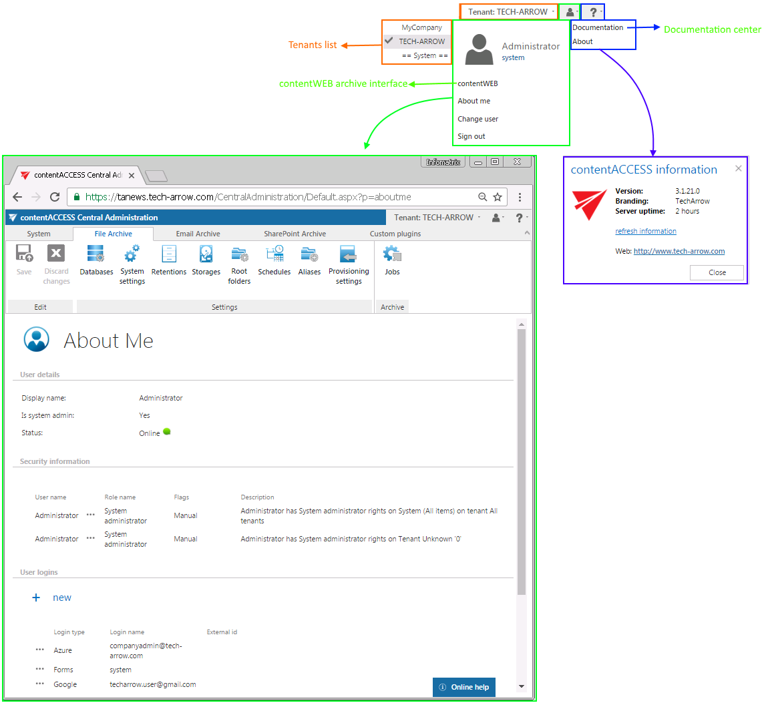This screenshot has width=766, height=703.
Task: Open the Tenant: TECH-ARROW dropdown in the browser window
Action: coord(437,218)
